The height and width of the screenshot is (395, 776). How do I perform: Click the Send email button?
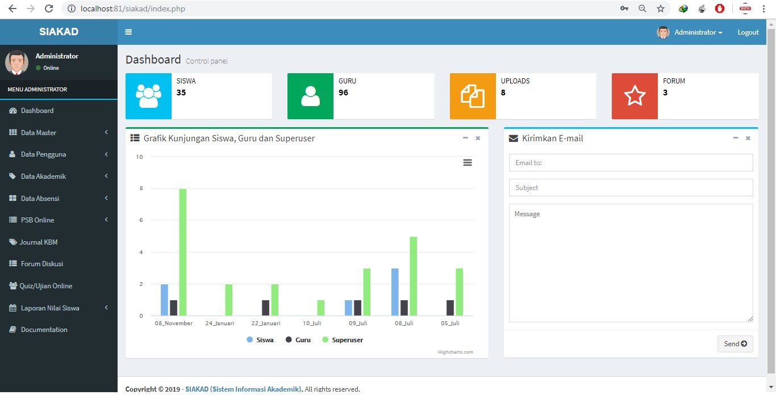(x=735, y=343)
